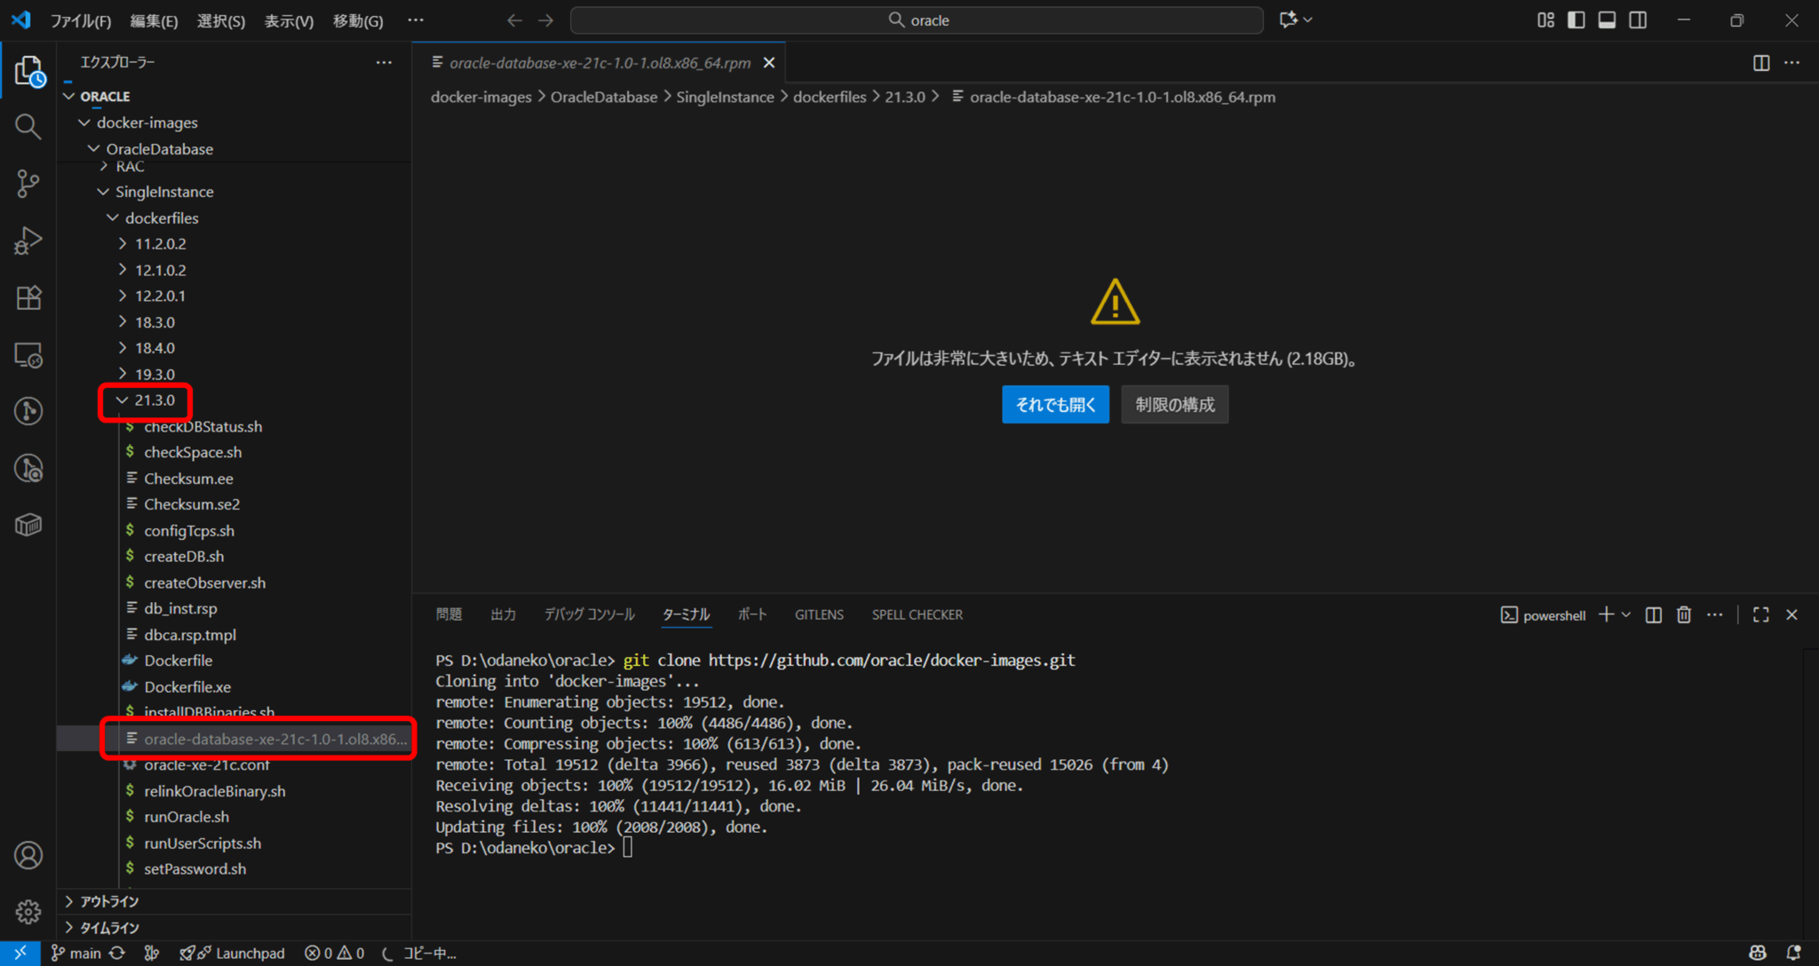This screenshot has height=966, width=1819.
Task: Open the Manage settings gear
Action: [x=28, y=911]
